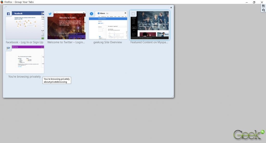The image size is (266, 143).
Task: Click the Alexa favicon on the third tab
Action: tap(91, 14)
